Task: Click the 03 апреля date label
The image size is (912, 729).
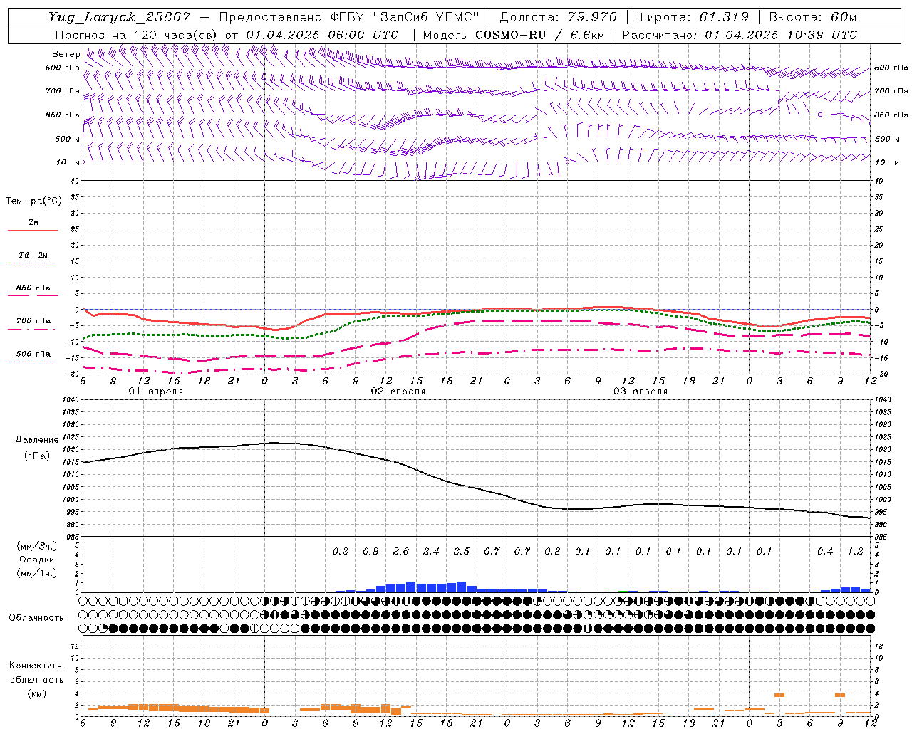Action: [641, 392]
